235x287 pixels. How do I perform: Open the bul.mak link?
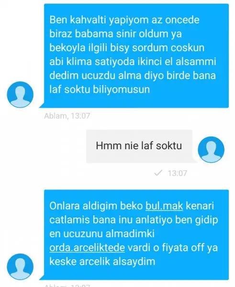[164, 206]
